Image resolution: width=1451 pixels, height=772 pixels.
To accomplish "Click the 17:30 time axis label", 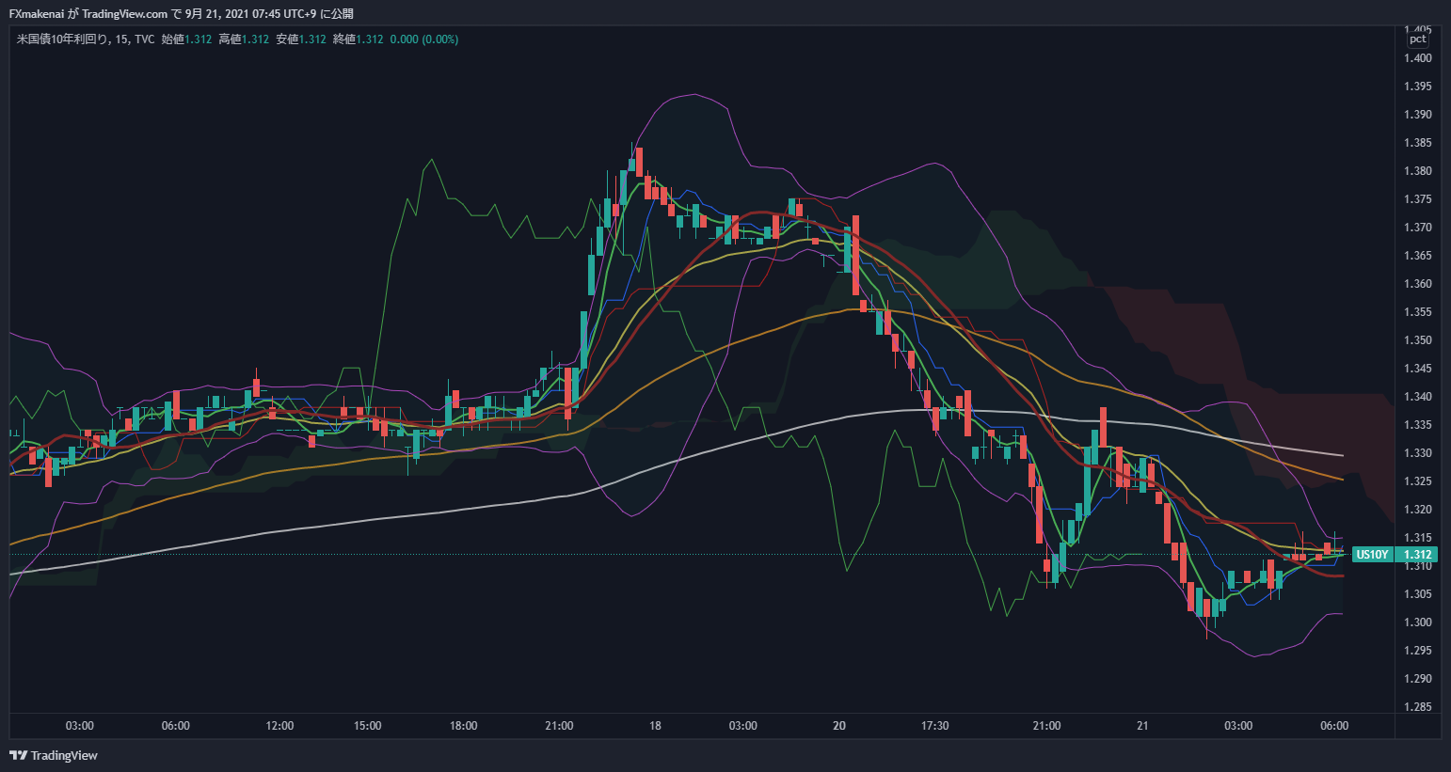I will (934, 726).
